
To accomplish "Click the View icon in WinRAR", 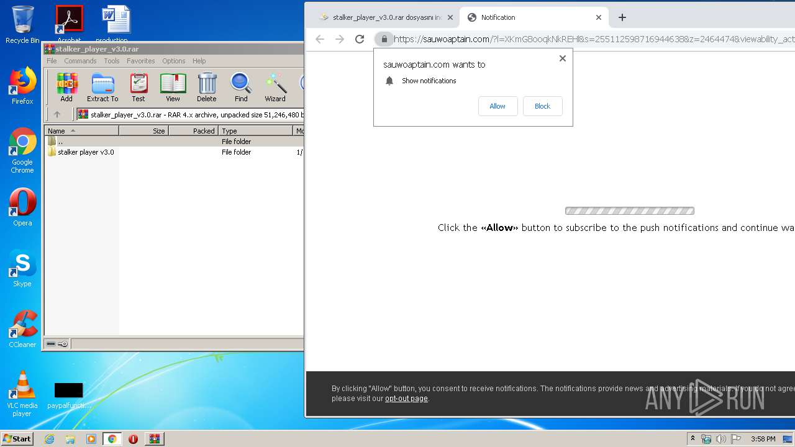I will 173,88.
